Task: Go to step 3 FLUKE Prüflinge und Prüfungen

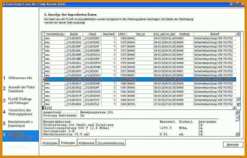Action: tap(17, 101)
